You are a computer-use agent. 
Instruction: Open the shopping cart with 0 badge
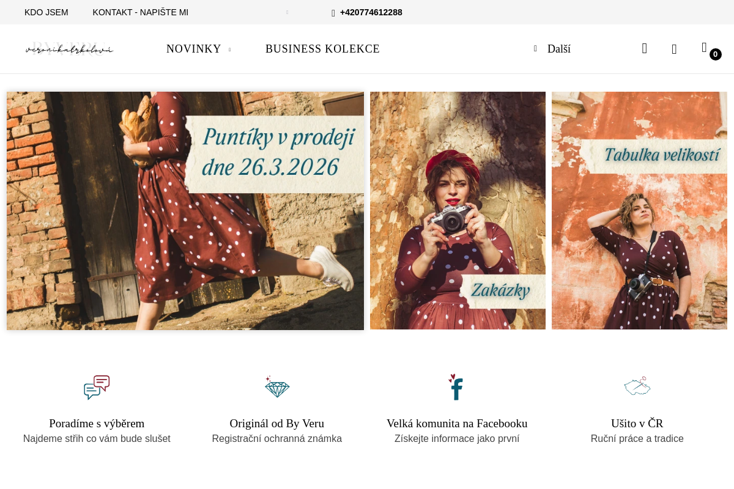click(705, 48)
